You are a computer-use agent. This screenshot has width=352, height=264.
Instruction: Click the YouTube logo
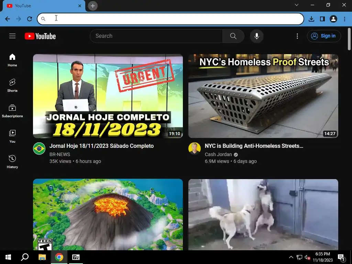click(x=40, y=36)
